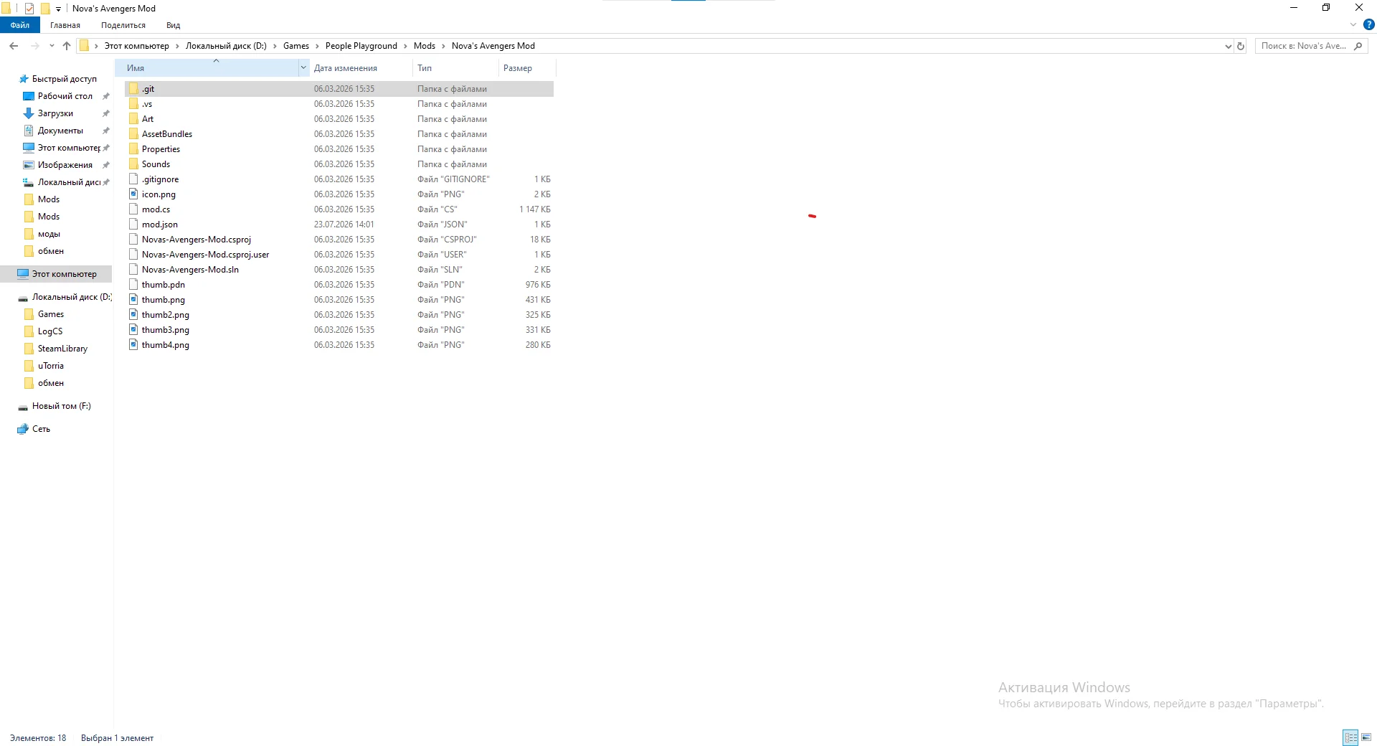This screenshot has height=746, width=1377.
Task: Expand People Playground breadcrumb chevron
Action: pos(405,46)
